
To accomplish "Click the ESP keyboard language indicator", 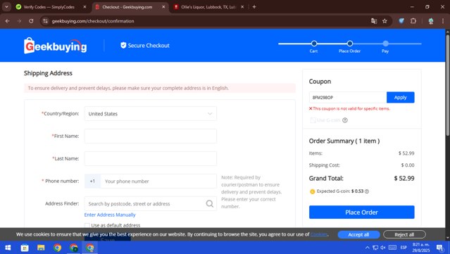I will coord(404,248).
